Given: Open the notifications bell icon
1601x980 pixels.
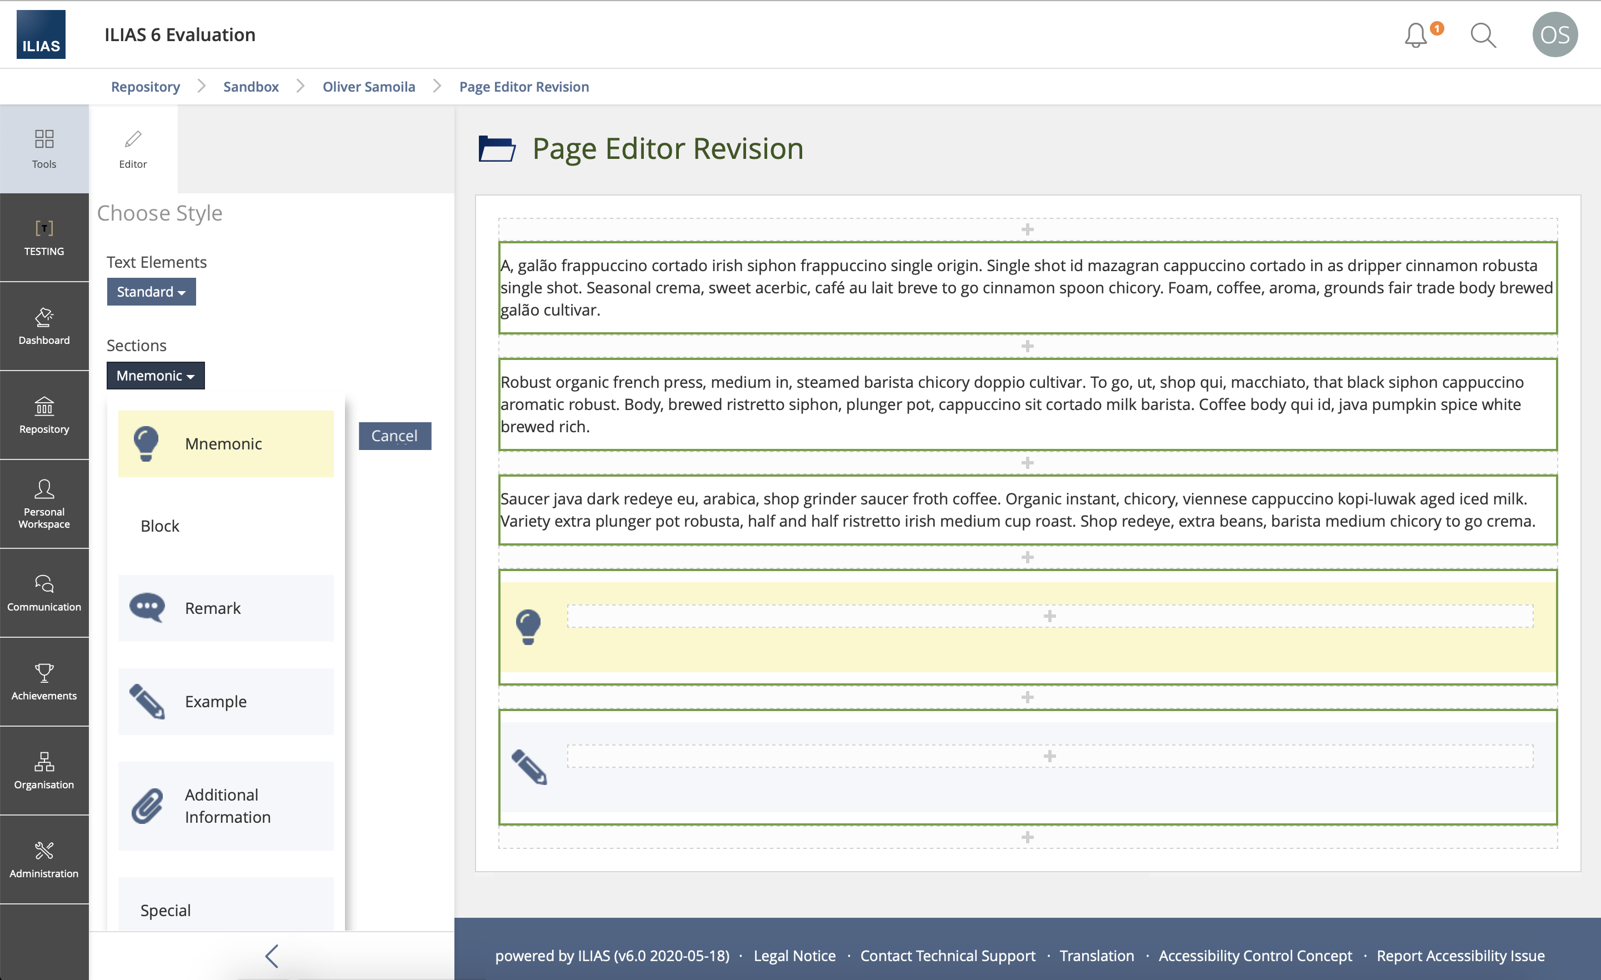Looking at the screenshot, I should coord(1417,35).
